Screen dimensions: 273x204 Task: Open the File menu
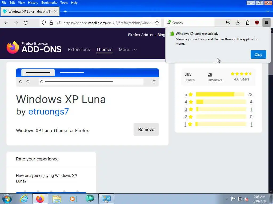pyautogui.click(x=4, y=3)
